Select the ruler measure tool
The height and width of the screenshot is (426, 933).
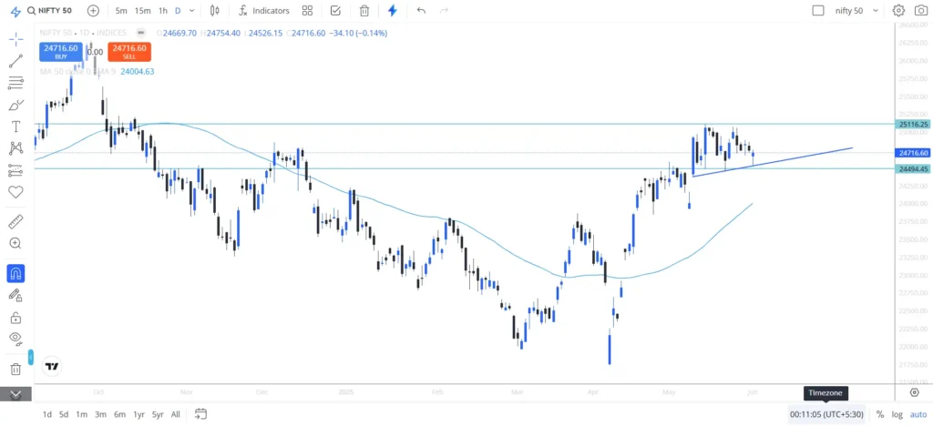tap(16, 221)
